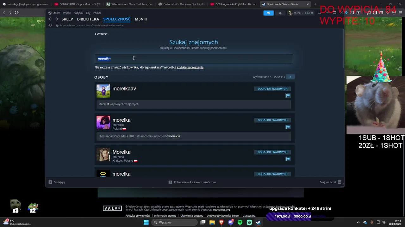The width and height of the screenshot is (405, 227).
Task: Click Steam page vertical scrollbar
Action: [x=343, y=48]
